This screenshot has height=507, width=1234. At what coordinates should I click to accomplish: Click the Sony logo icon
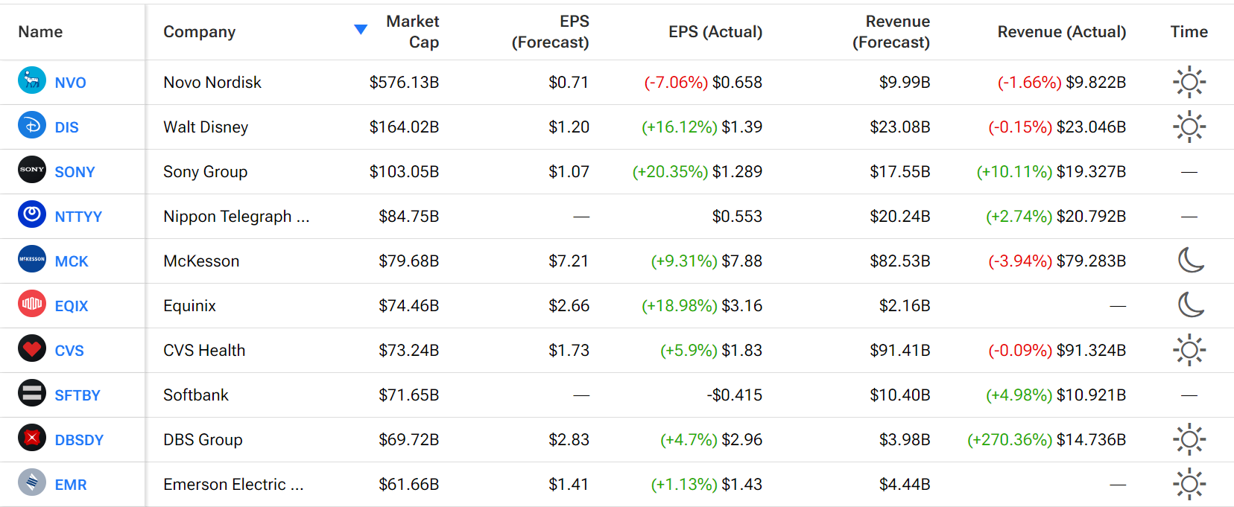click(32, 169)
